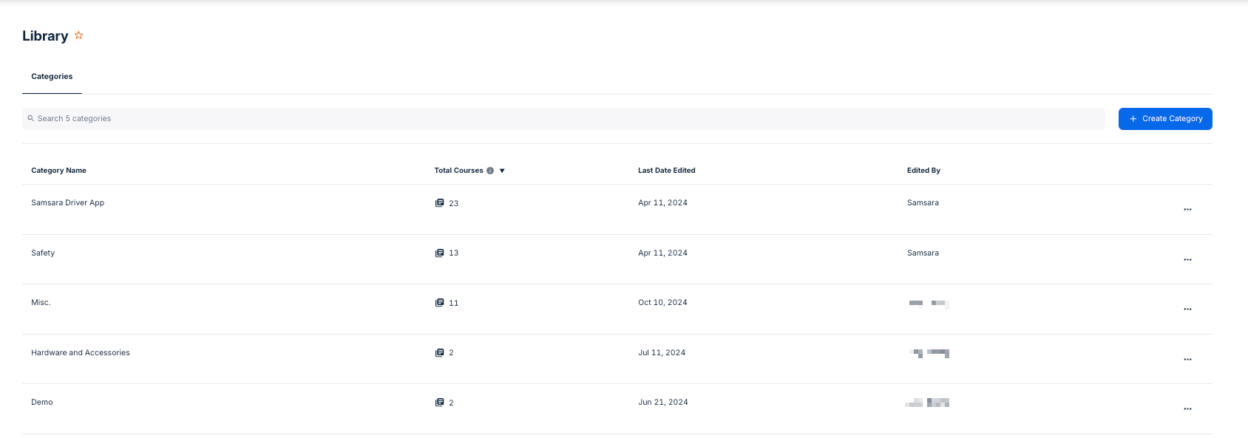Click the Search 5 categories field
The height and width of the screenshot is (438, 1248).
(x=563, y=119)
